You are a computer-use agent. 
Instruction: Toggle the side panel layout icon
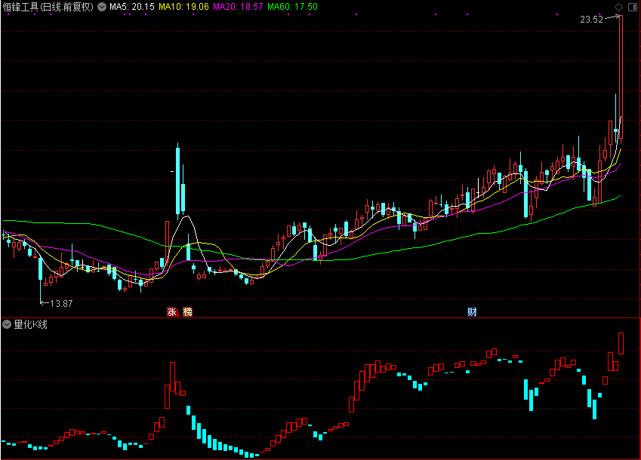pos(632,7)
